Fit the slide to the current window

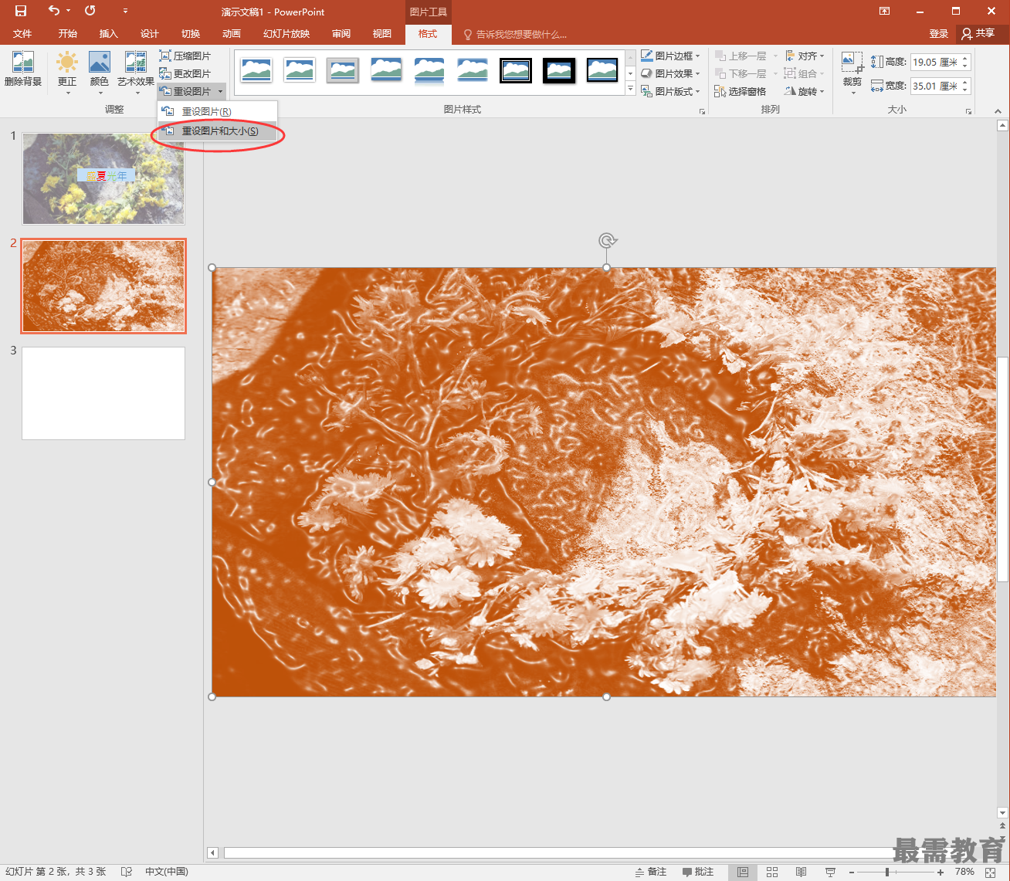pyautogui.click(x=990, y=872)
